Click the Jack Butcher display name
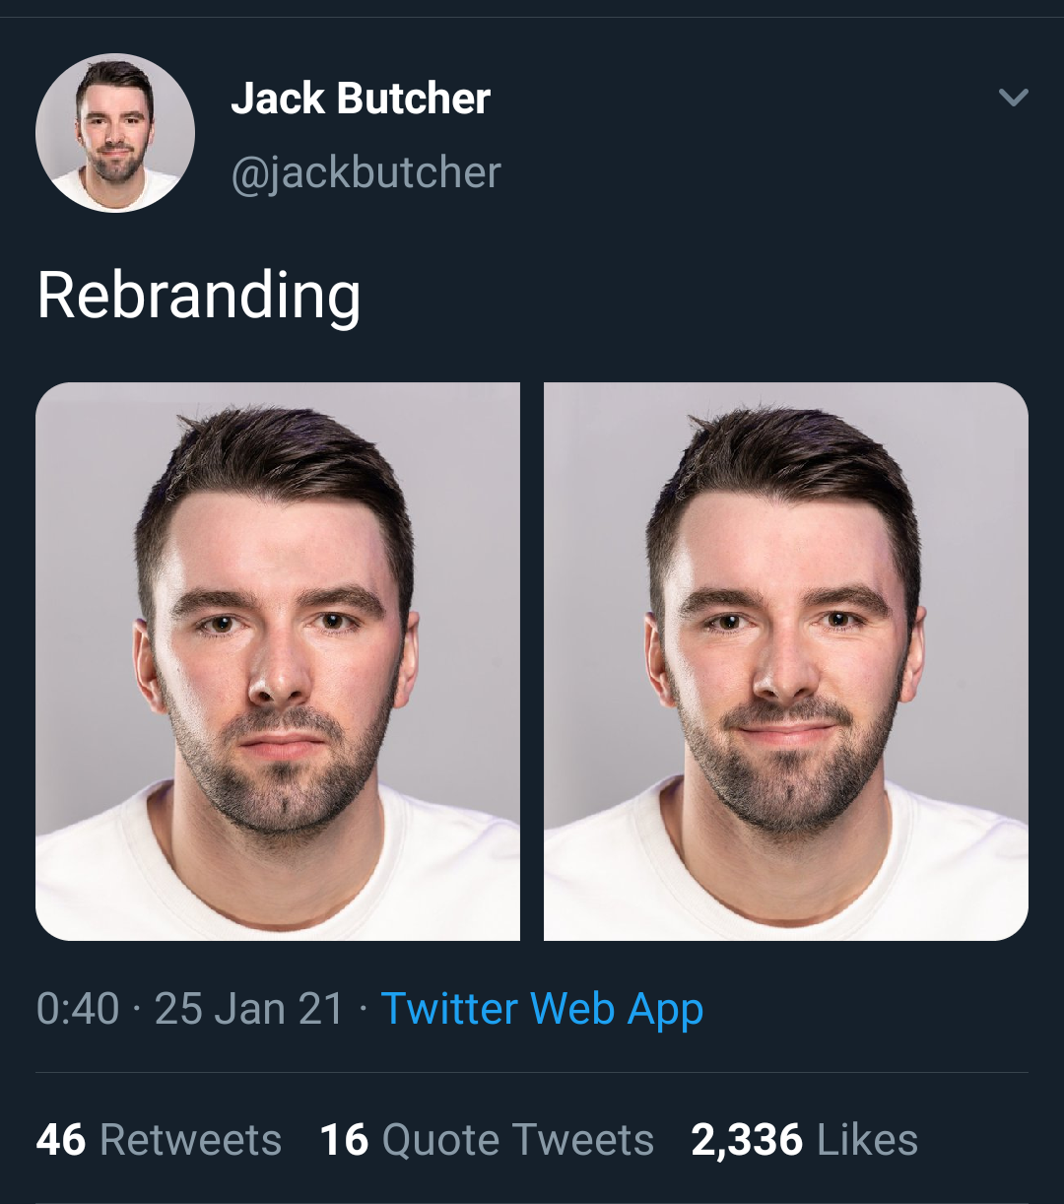Viewport: 1064px width, 1204px height. tap(361, 99)
